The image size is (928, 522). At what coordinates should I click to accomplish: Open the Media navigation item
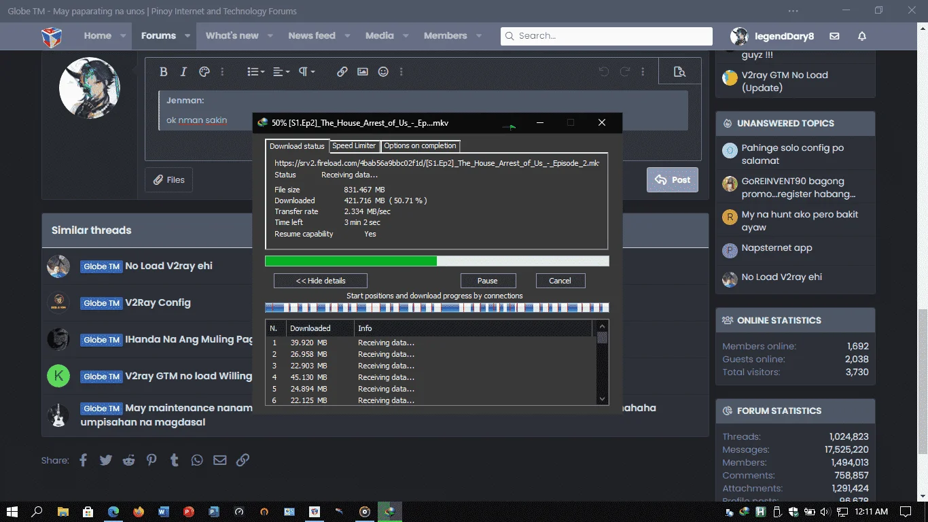click(379, 36)
